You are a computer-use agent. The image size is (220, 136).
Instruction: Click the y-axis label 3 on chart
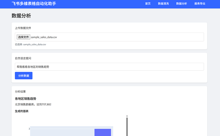(29, 129)
